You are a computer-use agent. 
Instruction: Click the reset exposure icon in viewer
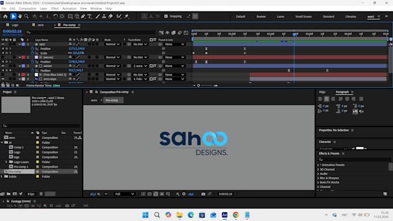[x=184, y=194]
